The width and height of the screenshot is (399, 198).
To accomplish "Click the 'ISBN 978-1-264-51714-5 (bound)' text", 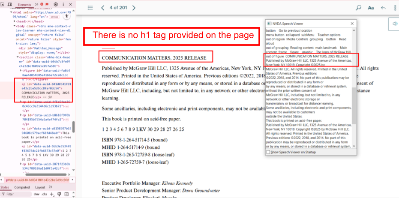I will click(x=135, y=140).
